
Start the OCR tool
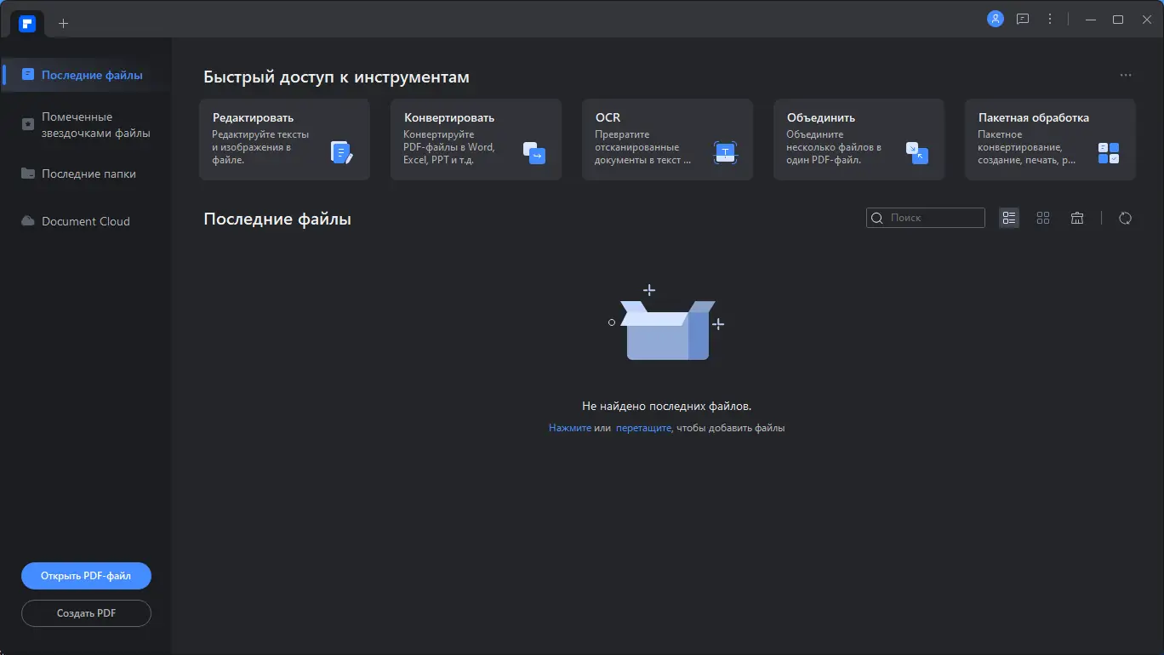tap(667, 140)
